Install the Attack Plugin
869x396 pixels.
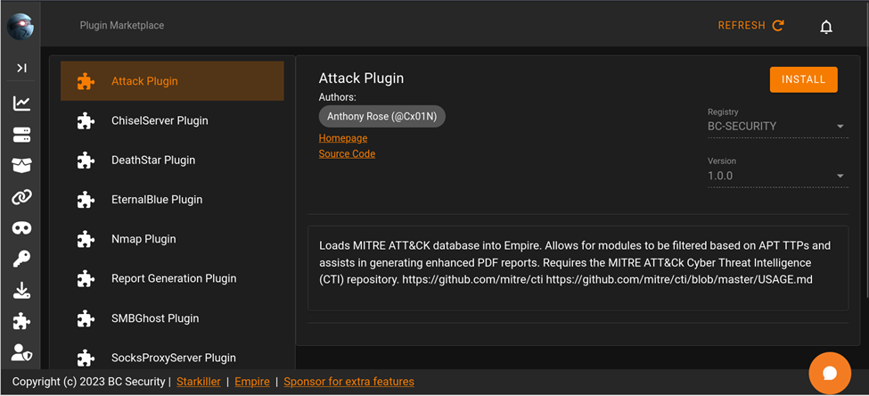pyautogui.click(x=803, y=79)
